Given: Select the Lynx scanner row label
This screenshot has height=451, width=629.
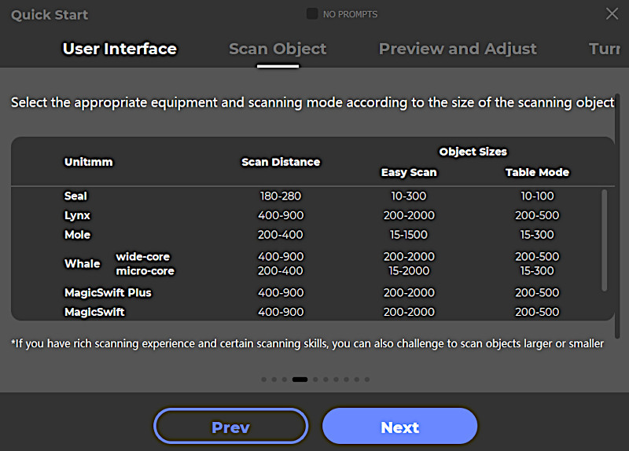Looking at the screenshot, I should 77,215.
